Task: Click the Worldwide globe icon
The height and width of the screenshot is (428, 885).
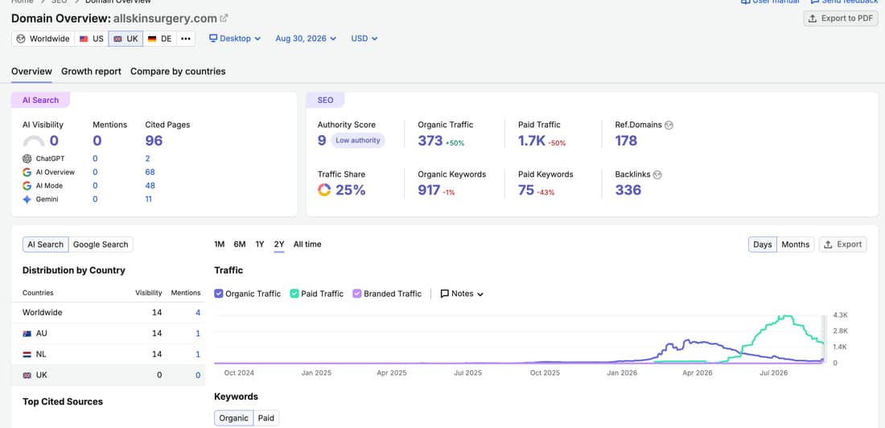Action: (21, 39)
